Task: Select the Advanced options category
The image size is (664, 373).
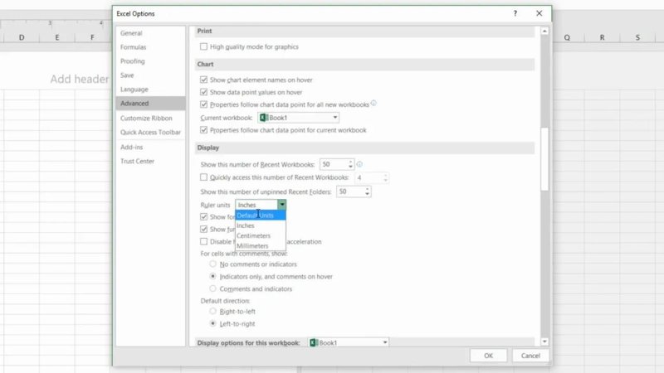Action: (x=150, y=103)
